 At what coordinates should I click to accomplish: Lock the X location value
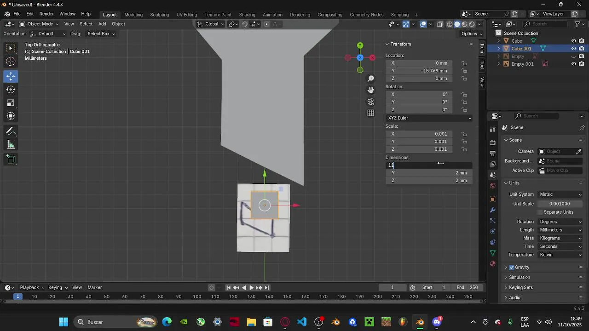point(464,63)
